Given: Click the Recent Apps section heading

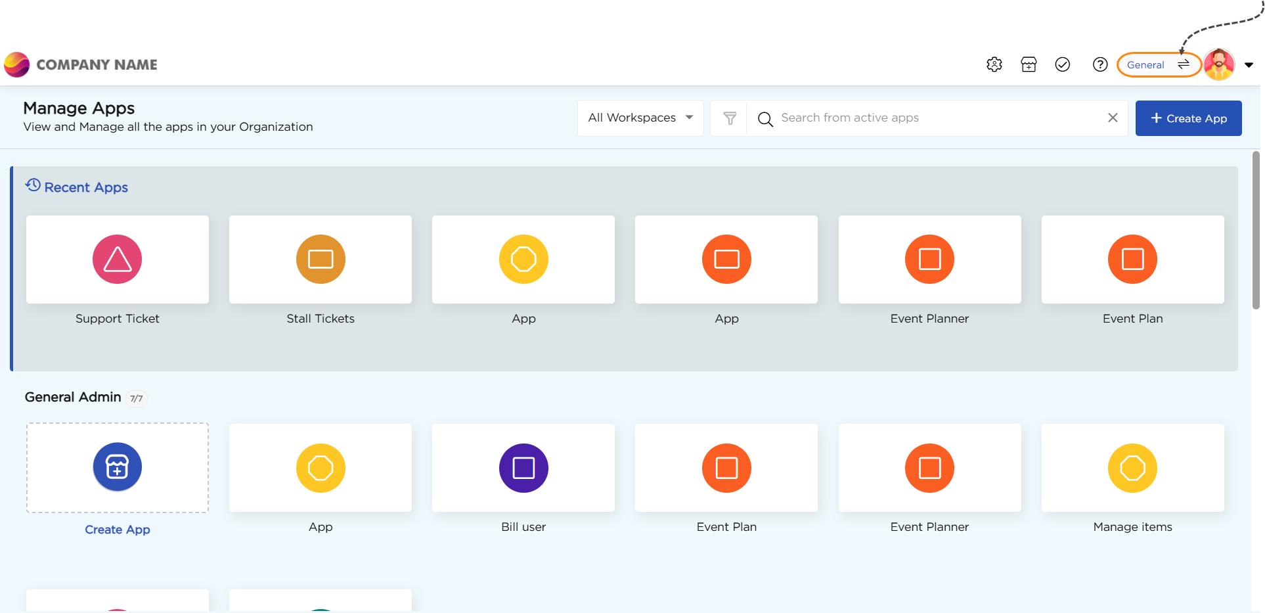Looking at the screenshot, I should pyautogui.click(x=85, y=187).
